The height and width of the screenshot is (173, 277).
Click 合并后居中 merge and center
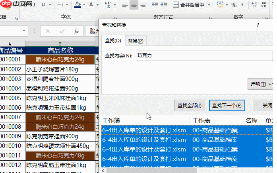pos(188,5)
